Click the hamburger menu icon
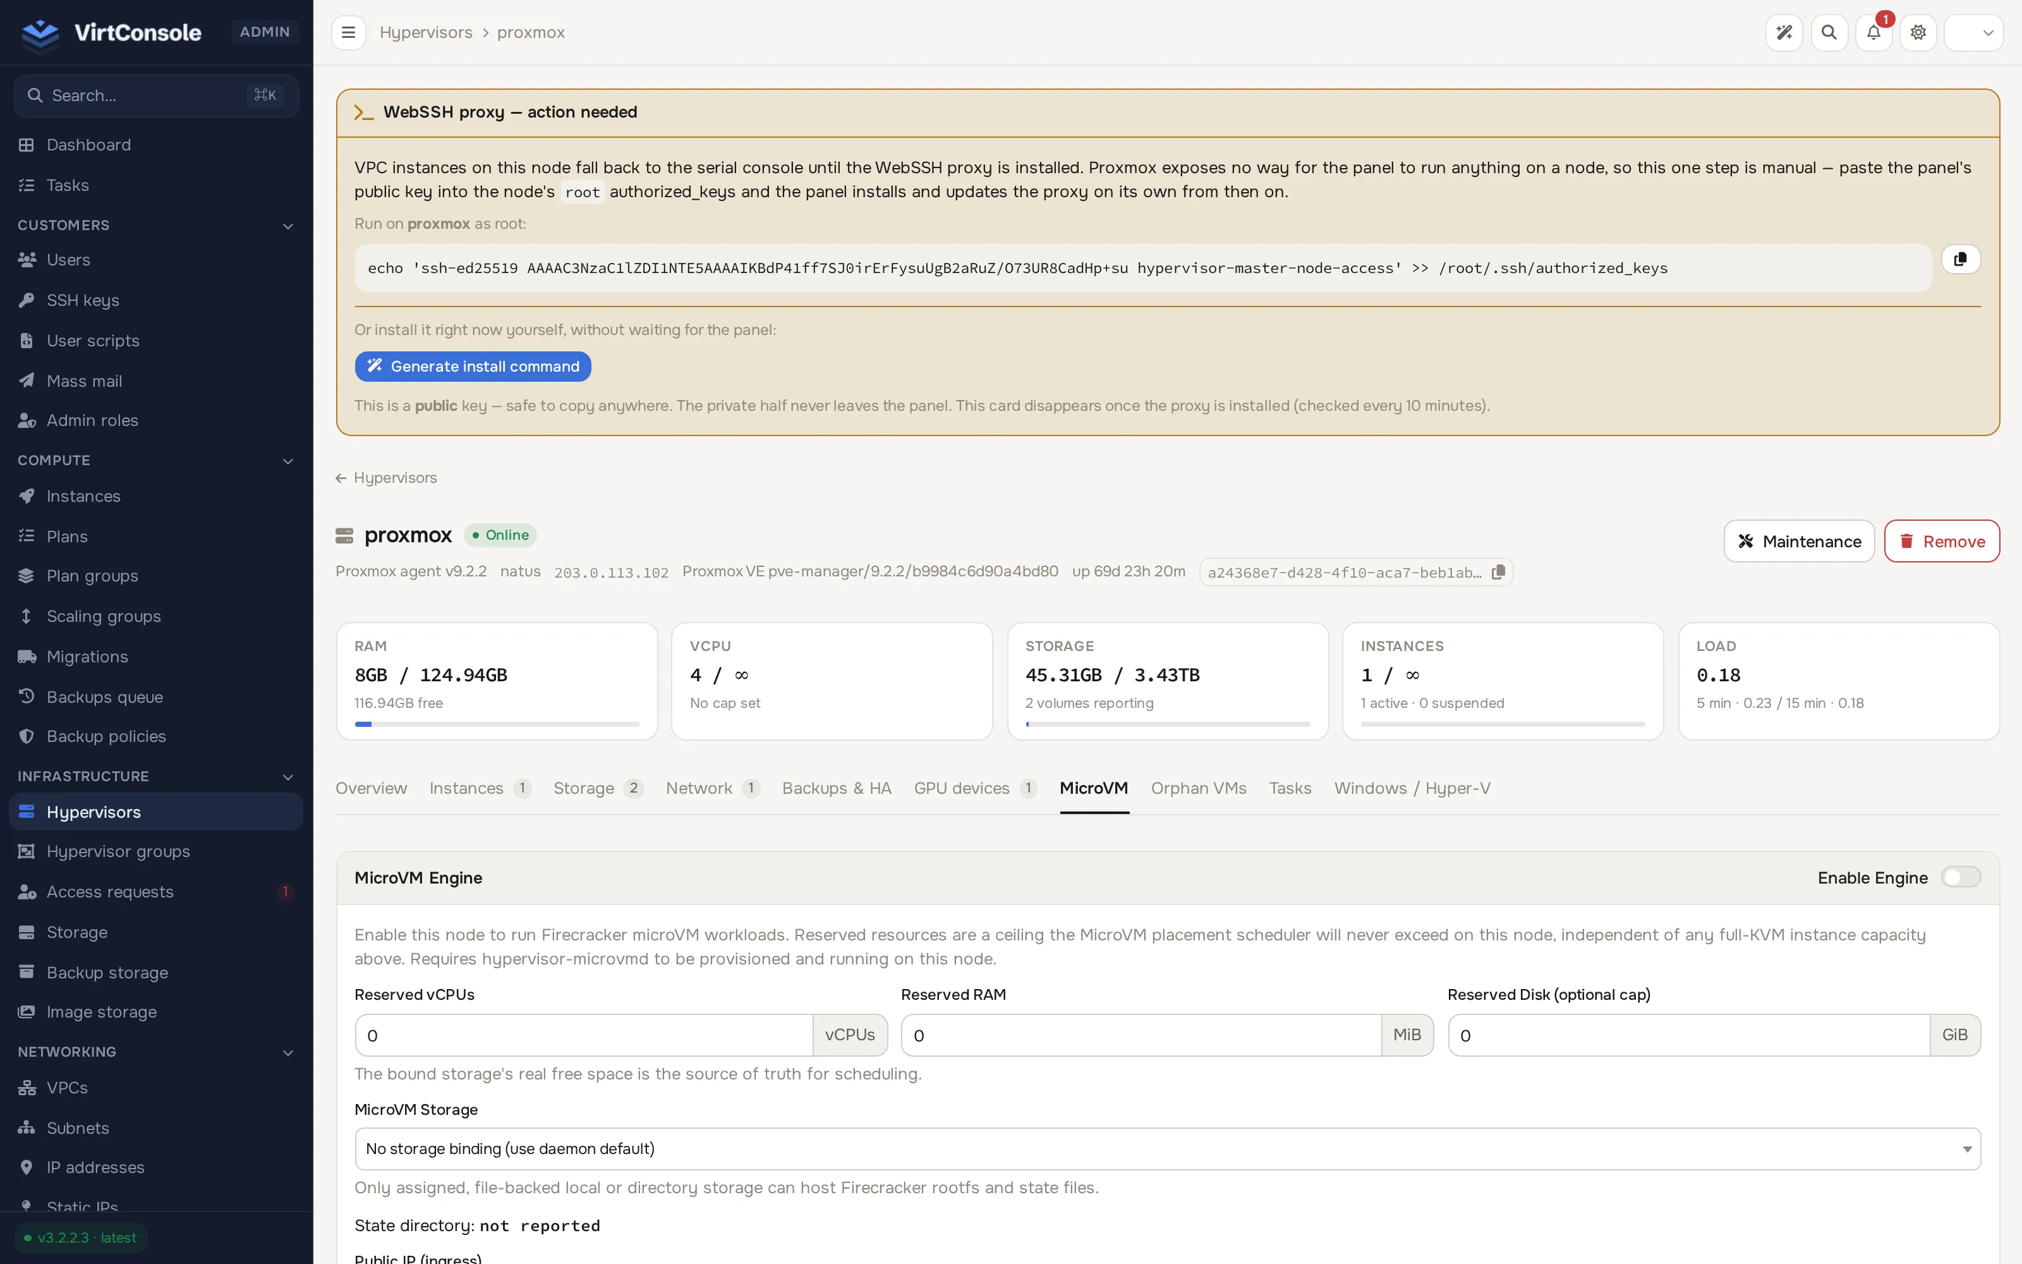 pos(348,33)
